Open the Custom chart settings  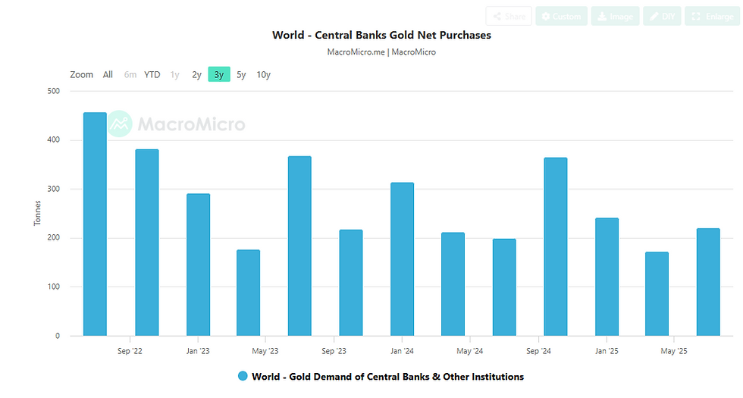(x=562, y=16)
